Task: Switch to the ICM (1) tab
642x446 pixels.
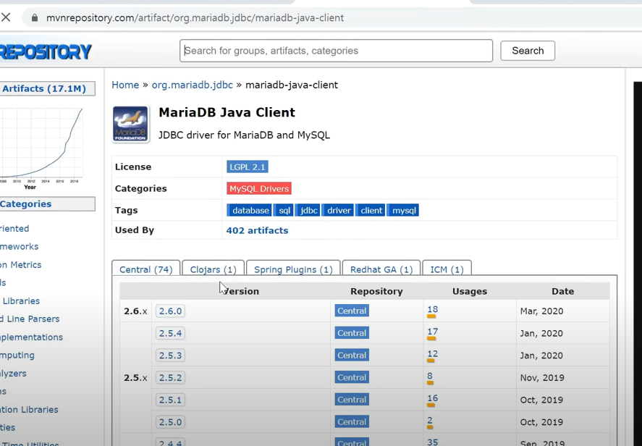Action: point(447,269)
